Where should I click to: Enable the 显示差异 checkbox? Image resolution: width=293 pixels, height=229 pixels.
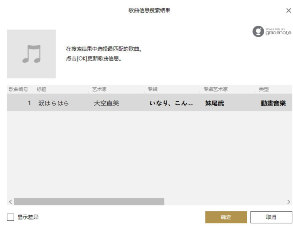pyautogui.click(x=10, y=217)
